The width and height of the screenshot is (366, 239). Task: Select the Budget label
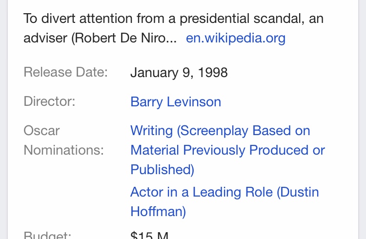tap(47, 235)
